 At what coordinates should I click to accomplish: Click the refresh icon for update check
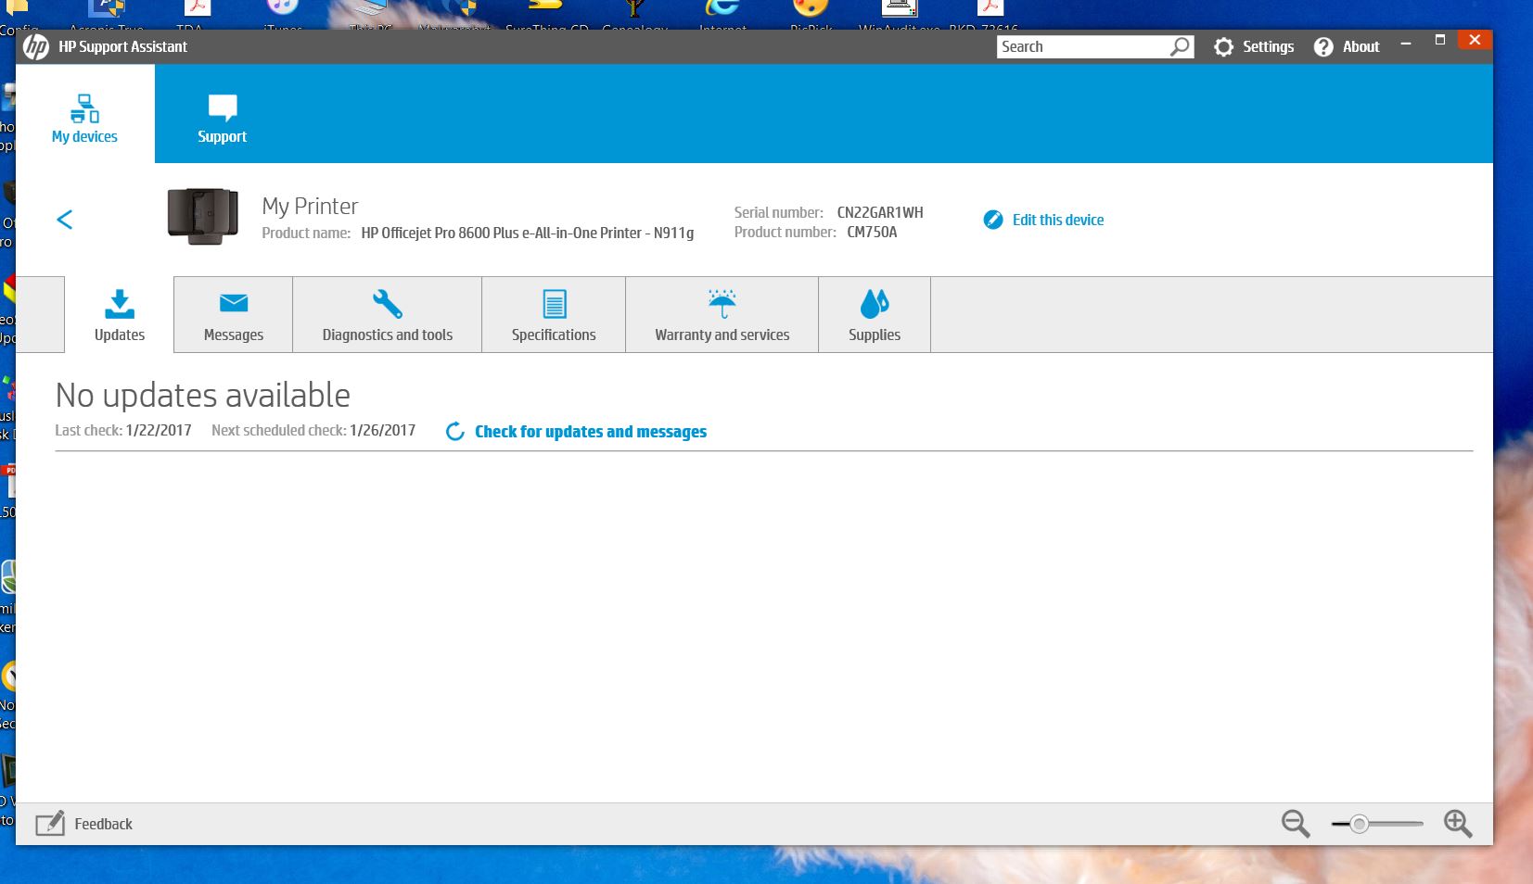tap(454, 432)
